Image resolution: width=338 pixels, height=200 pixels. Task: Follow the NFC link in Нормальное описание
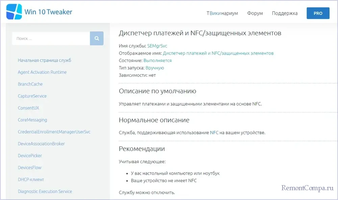point(214,133)
